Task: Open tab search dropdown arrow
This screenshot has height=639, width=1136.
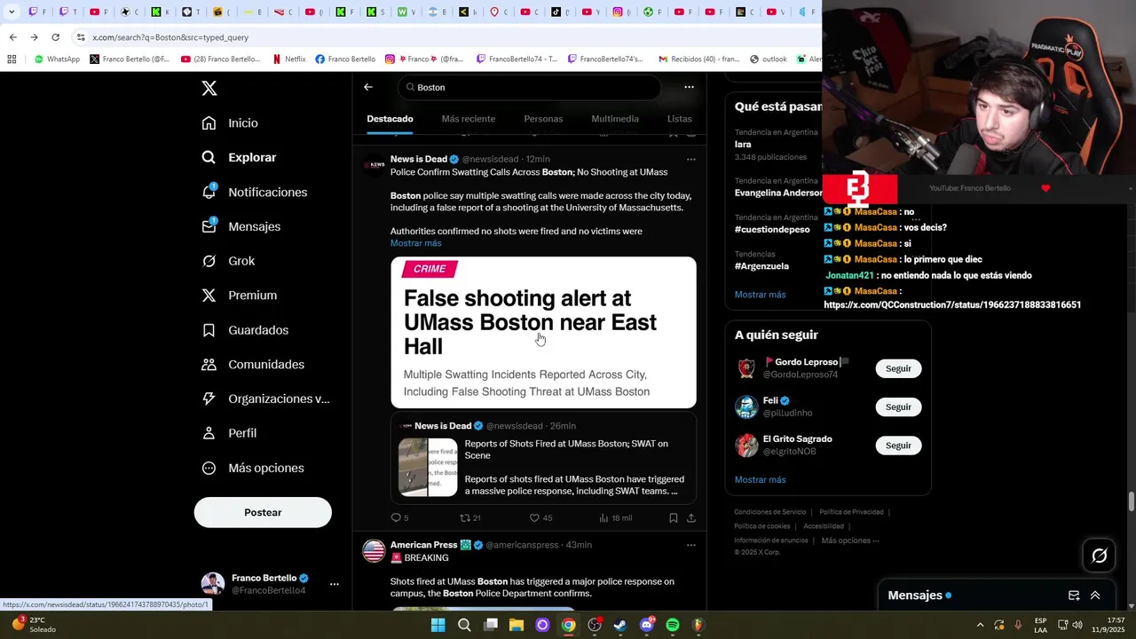Action: [12, 12]
